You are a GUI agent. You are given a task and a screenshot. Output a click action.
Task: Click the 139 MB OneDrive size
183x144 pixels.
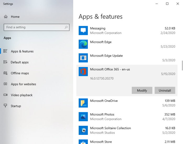pyautogui.click(x=170, y=101)
